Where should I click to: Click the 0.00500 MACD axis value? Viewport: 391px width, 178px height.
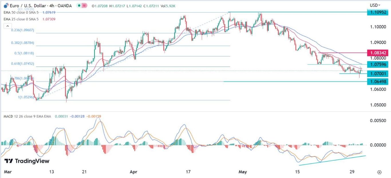378,121
